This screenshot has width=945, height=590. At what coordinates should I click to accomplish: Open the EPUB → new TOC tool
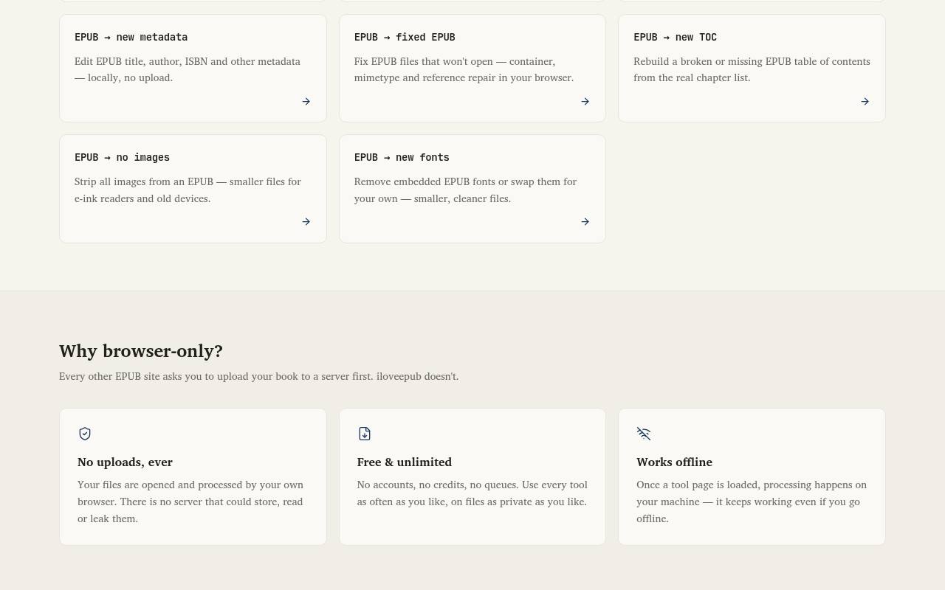[752, 68]
